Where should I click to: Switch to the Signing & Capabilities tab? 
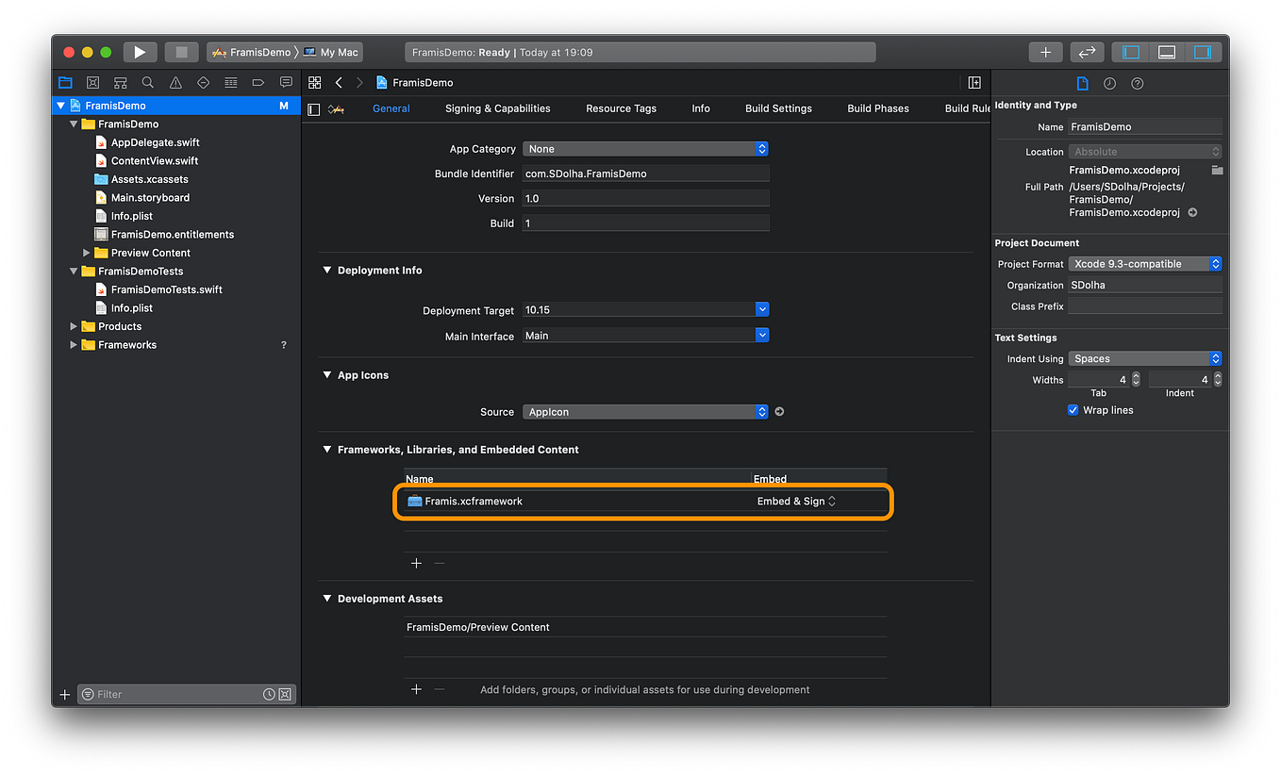pyautogui.click(x=497, y=108)
